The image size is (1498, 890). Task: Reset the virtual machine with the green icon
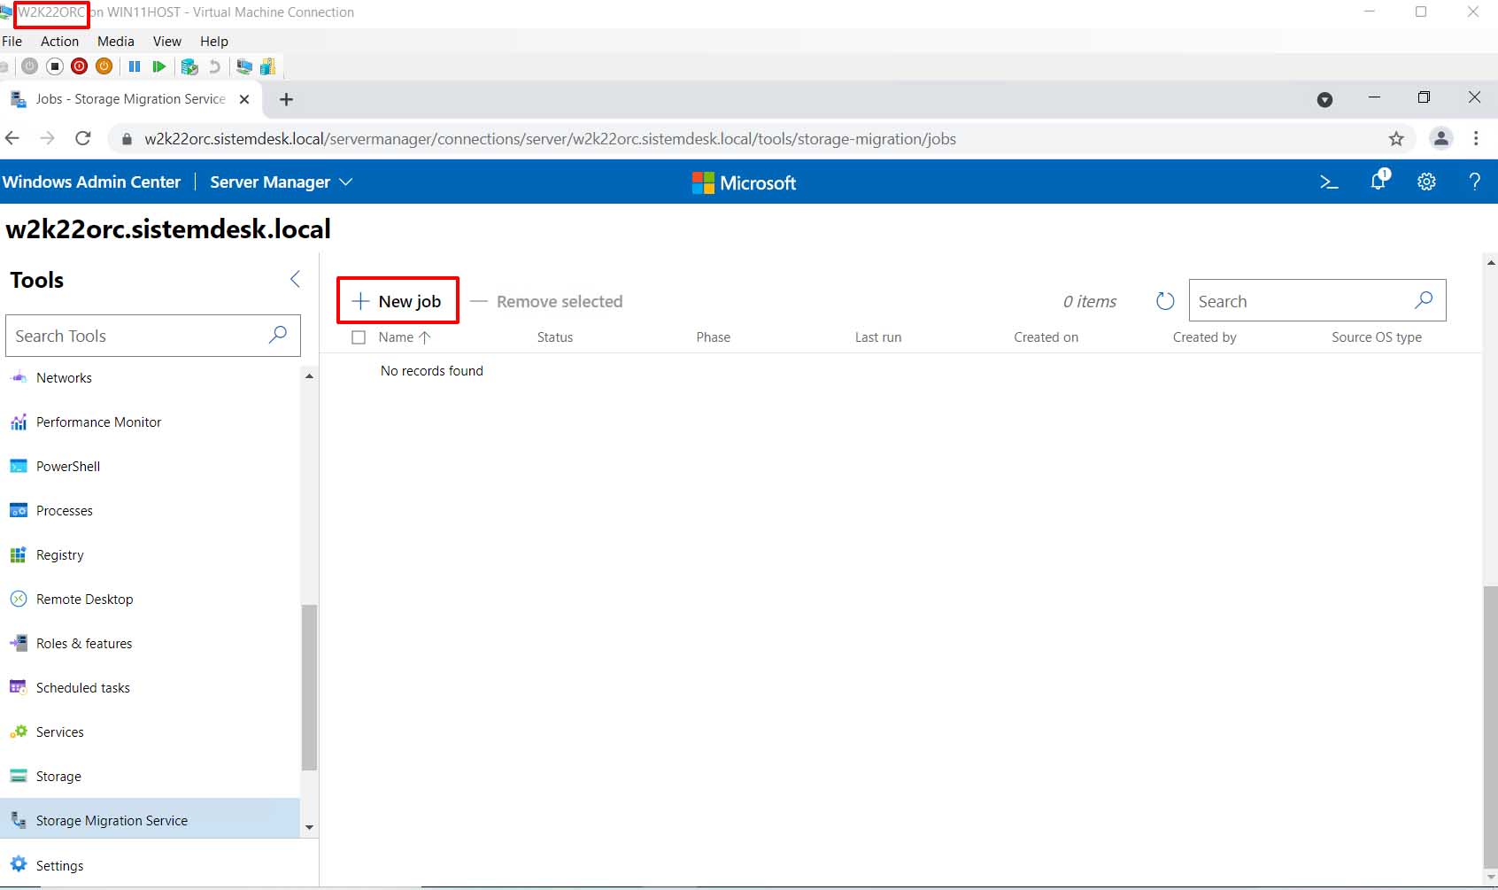coord(159,66)
